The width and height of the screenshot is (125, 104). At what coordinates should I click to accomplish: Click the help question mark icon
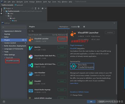[x=4, y=102]
